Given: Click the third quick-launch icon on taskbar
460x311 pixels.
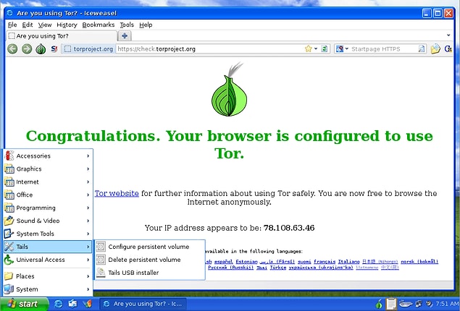Looking at the screenshot, I should (x=87, y=304).
